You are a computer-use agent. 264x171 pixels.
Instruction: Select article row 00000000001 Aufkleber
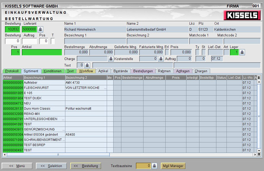pyautogui.click(x=130, y=83)
